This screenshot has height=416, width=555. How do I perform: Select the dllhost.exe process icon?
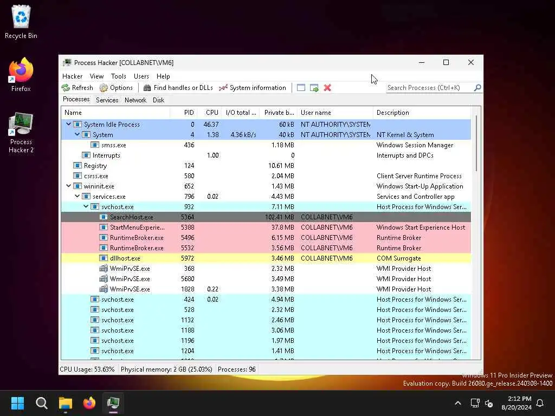coord(104,258)
